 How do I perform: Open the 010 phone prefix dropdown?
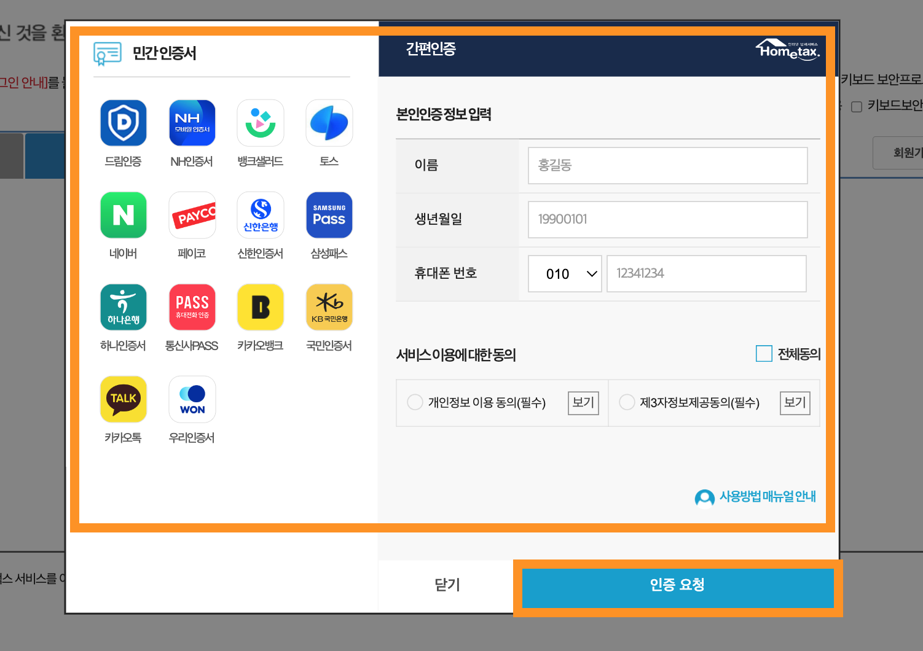(x=565, y=274)
